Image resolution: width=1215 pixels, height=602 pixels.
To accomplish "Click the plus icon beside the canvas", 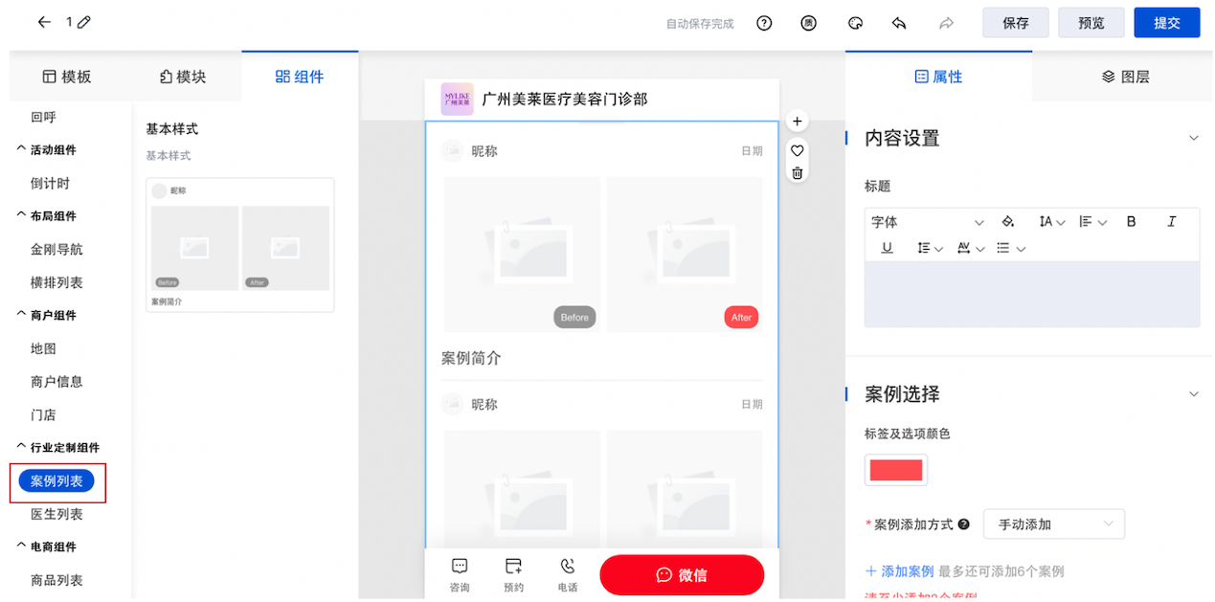I will pos(797,122).
